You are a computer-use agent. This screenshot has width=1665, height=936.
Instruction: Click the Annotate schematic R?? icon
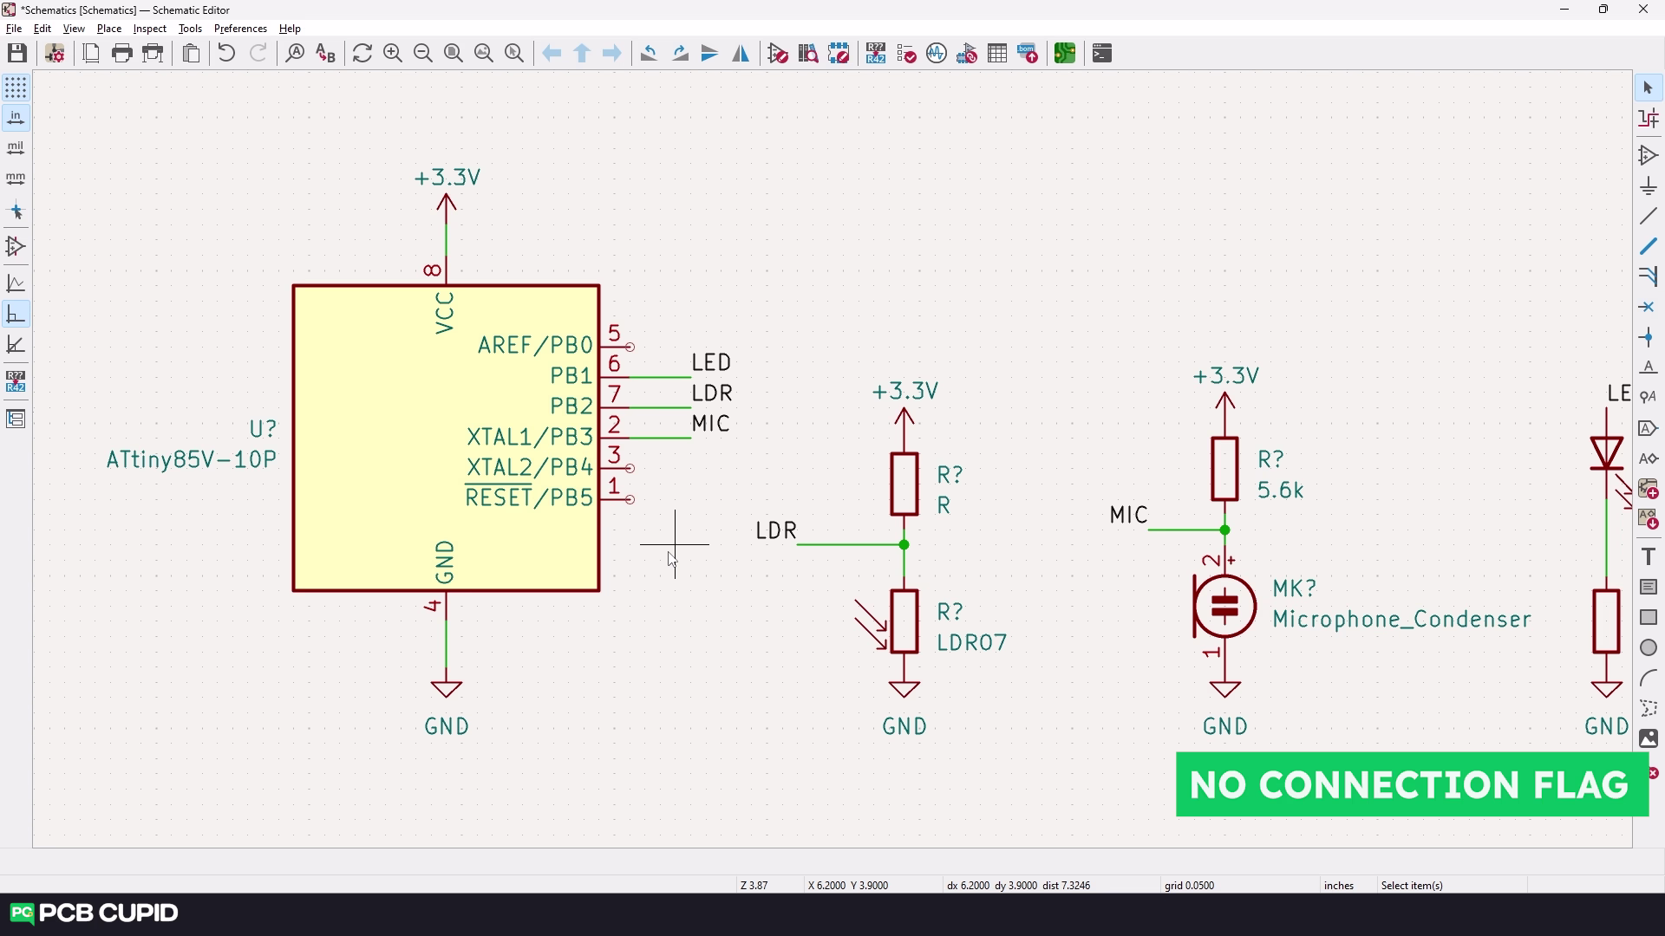pyautogui.click(x=875, y=54)
